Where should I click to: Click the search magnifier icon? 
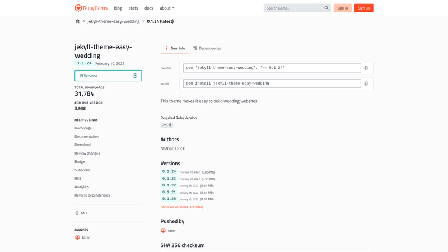coord(326,8)
